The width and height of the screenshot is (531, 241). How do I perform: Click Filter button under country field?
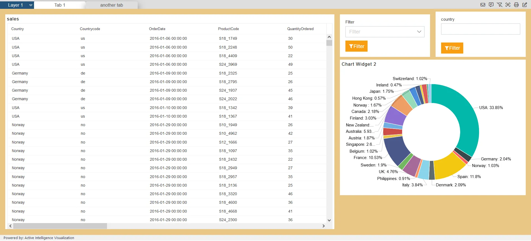[x=452, y=48]
